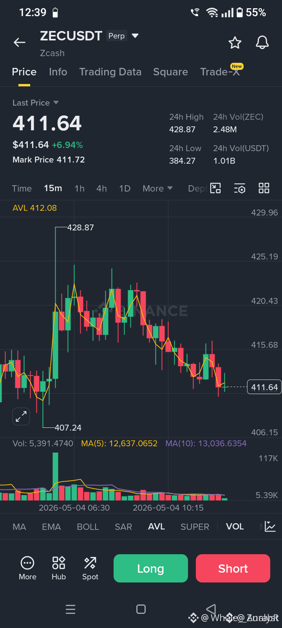This screenshot has width=282, height=628.
Task: Switch to the Price tab
Action: [24, 72]
